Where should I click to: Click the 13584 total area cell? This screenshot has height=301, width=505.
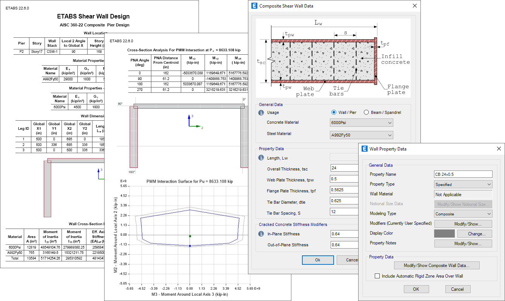(31, 258)
